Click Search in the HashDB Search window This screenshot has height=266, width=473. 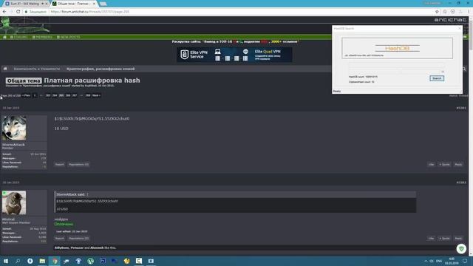click(x=437, y=78)
